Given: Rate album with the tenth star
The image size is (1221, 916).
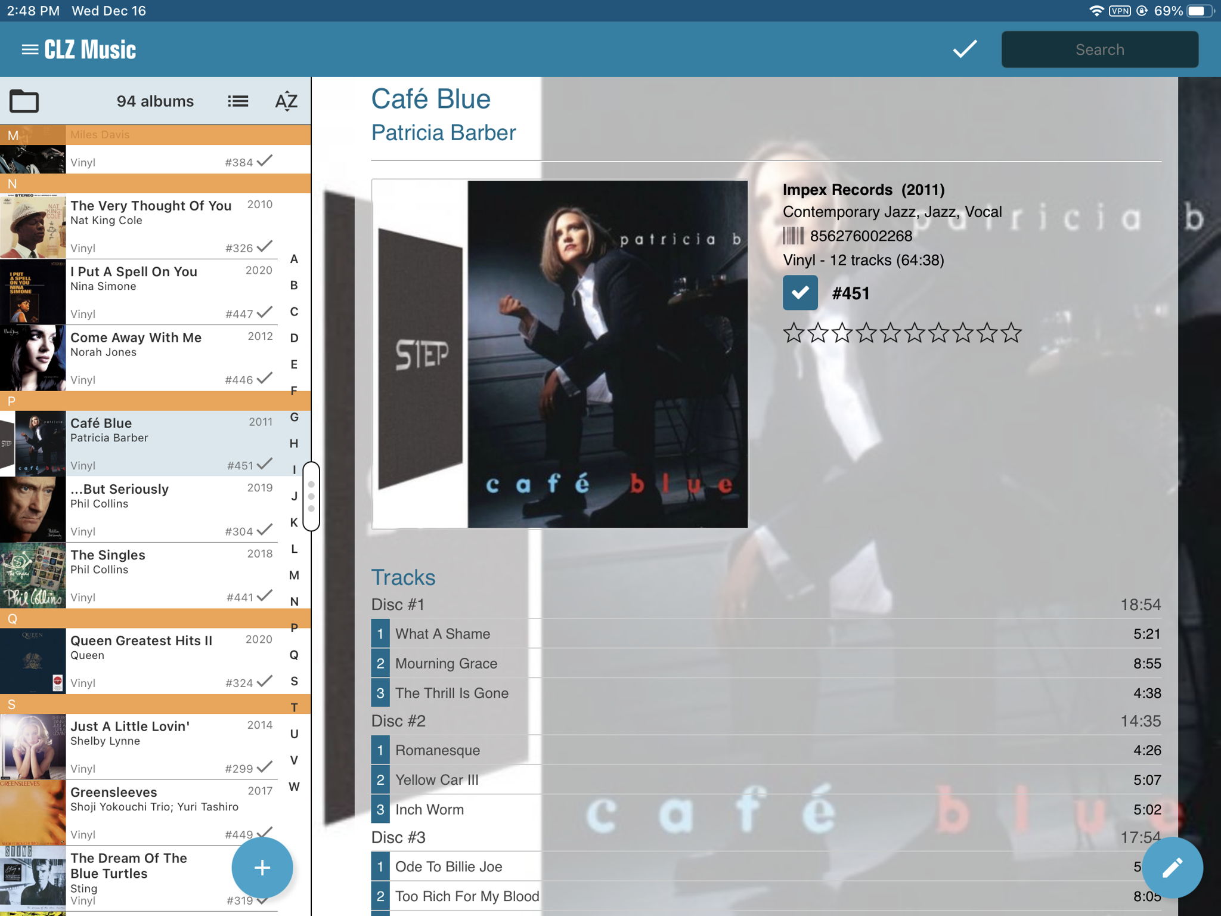Looking at the screenshot, I should pyautogui.click(x=1011, y=332).
